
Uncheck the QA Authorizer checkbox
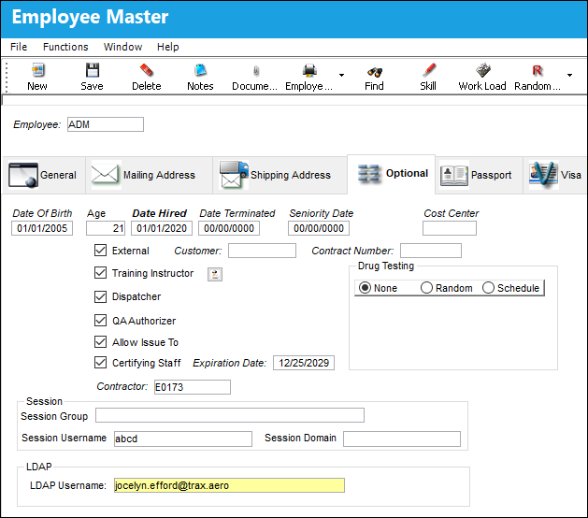101,321
